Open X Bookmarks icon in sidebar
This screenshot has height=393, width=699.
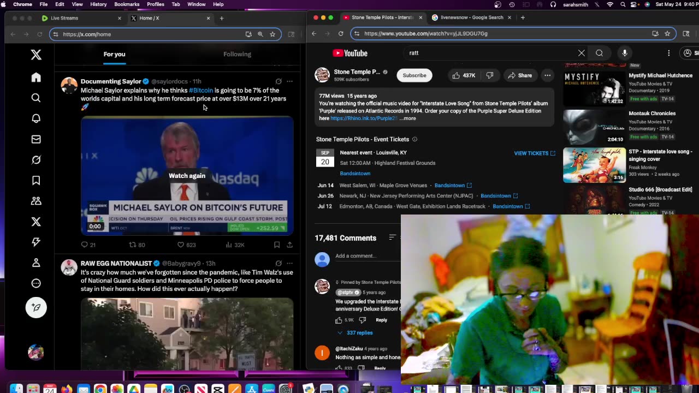pyautogui.click(x=36, y=180)
